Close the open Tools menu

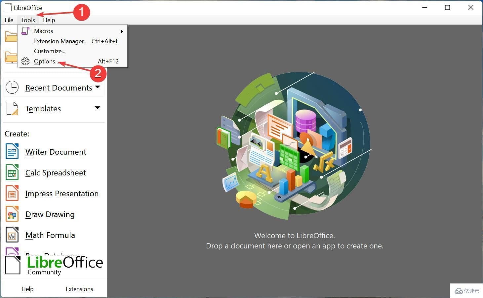click(28, 20)
